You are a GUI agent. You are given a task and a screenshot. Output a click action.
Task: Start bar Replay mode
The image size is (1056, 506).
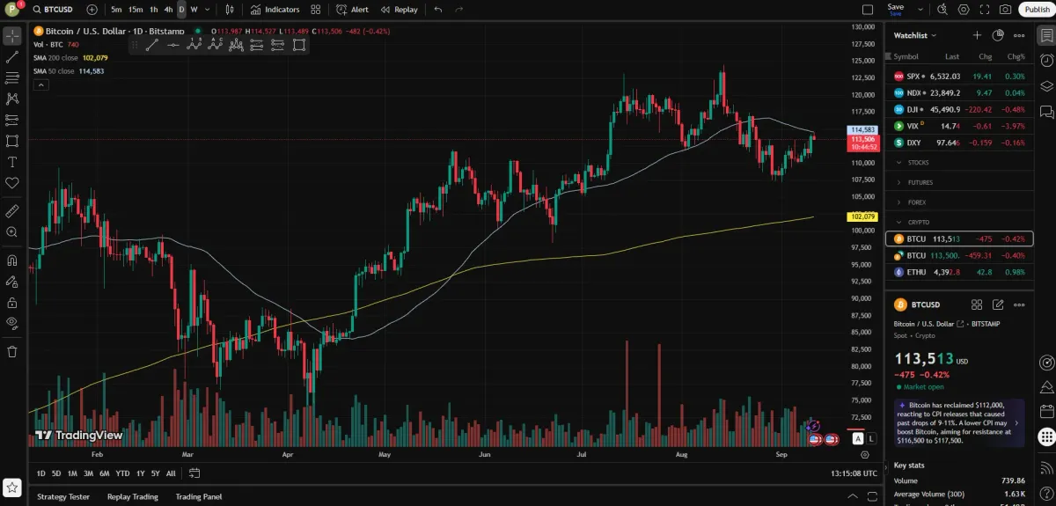400,10
